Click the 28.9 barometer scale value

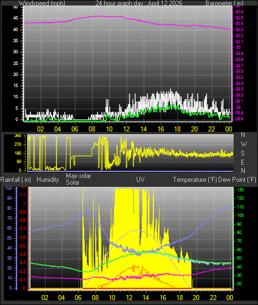239,113
